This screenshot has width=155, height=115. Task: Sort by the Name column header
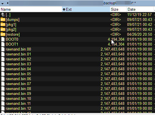(x=31, y=9)
